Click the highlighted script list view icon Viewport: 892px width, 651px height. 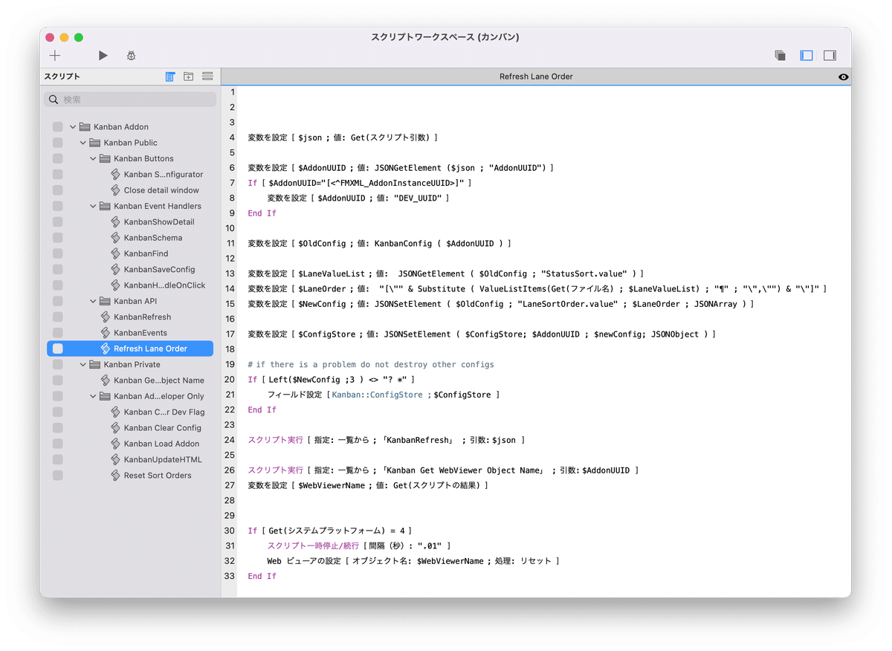[x=169, y=76]
